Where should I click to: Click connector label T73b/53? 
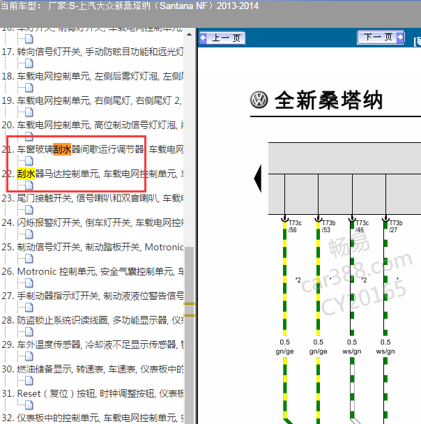(328, 227)
